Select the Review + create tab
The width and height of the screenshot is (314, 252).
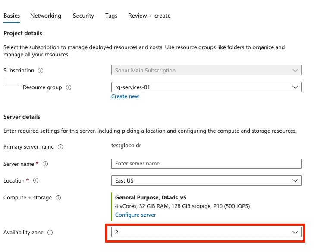[x=149, y=16]
